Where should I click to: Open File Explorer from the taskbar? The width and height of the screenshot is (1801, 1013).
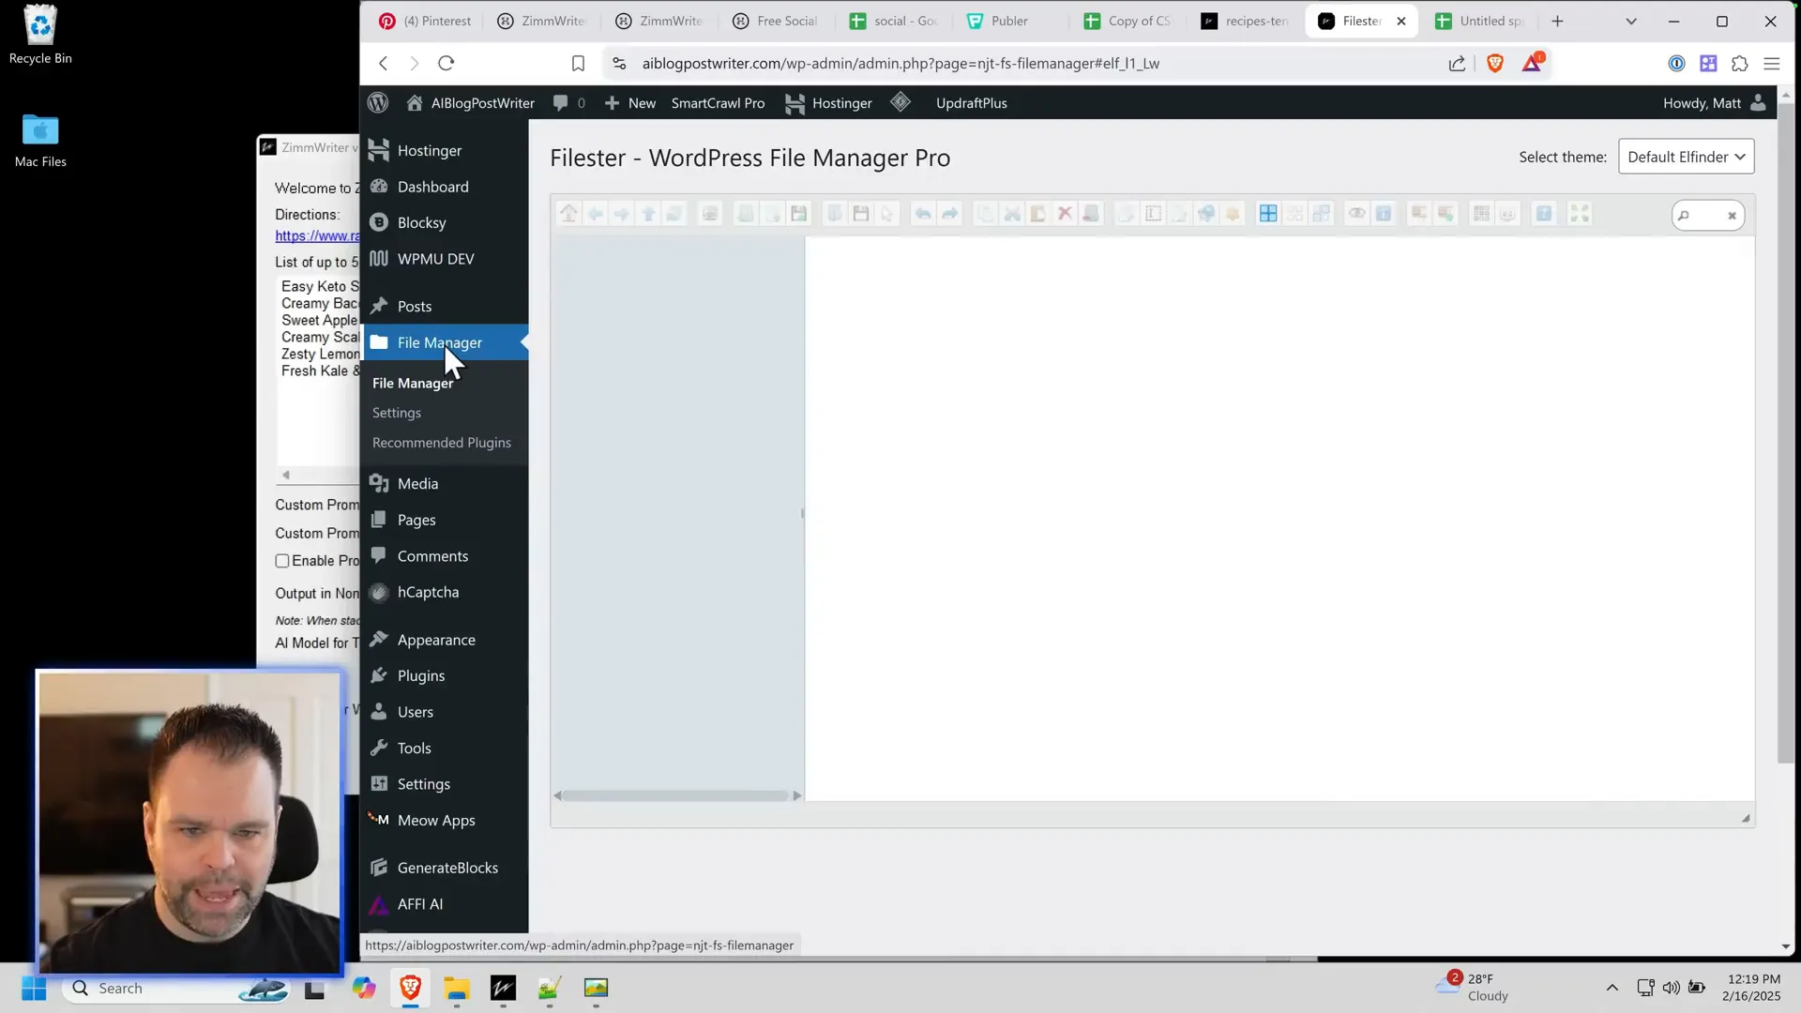tap(457, 988)
